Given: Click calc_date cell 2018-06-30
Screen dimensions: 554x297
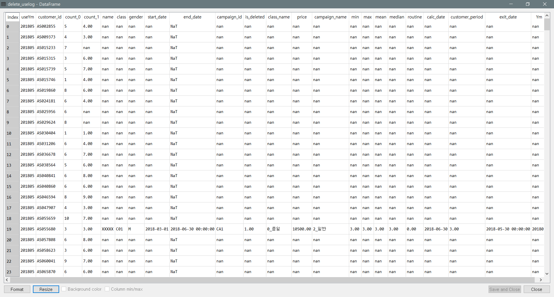Looking at the screenshot, I should [x=436, y=229].
